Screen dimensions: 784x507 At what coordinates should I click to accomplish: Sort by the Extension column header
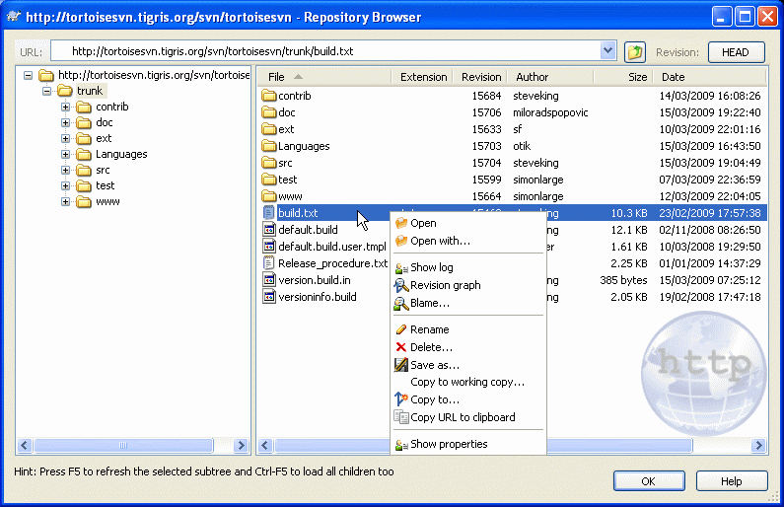(x=422, y=77)
